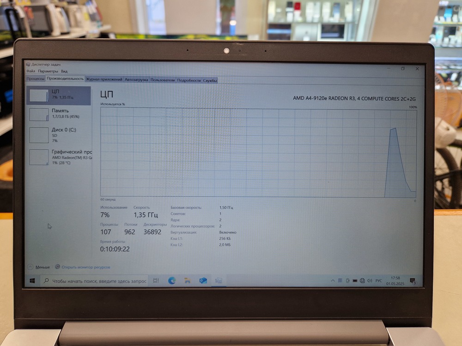
Task: Click the Включено virtualization value
Action: [x=228, y=233]
